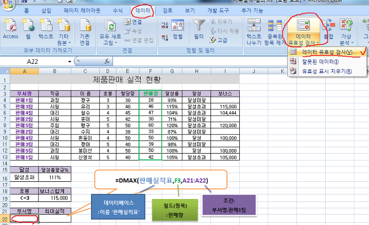369x225 pixels.
Task: Switch to the 데이터 tab
Action: [x=142, y=10]
